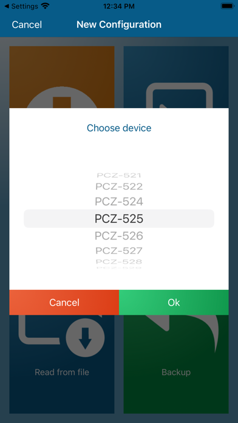Tap the highlighted PCZ-525 row
This screenshot has width=238, height=423.
click(119, 219)
